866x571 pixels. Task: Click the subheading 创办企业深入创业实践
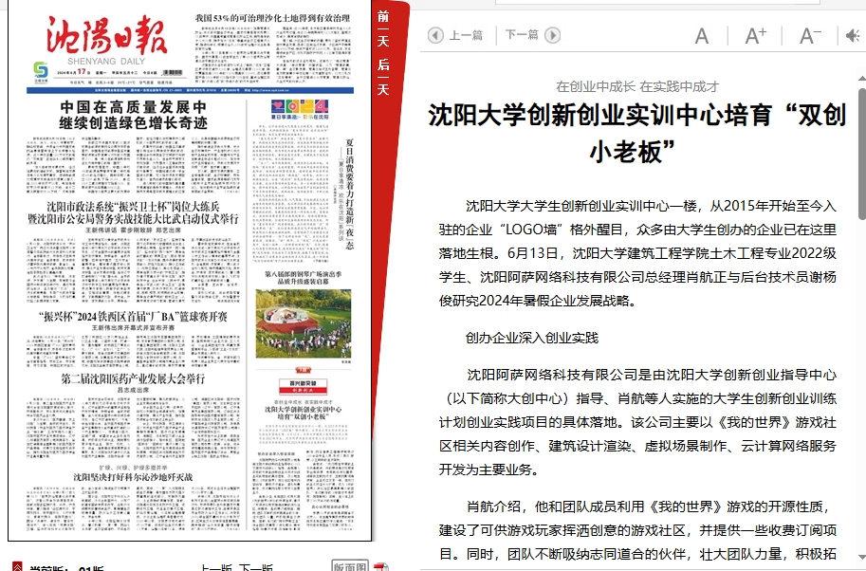point(532,338)
